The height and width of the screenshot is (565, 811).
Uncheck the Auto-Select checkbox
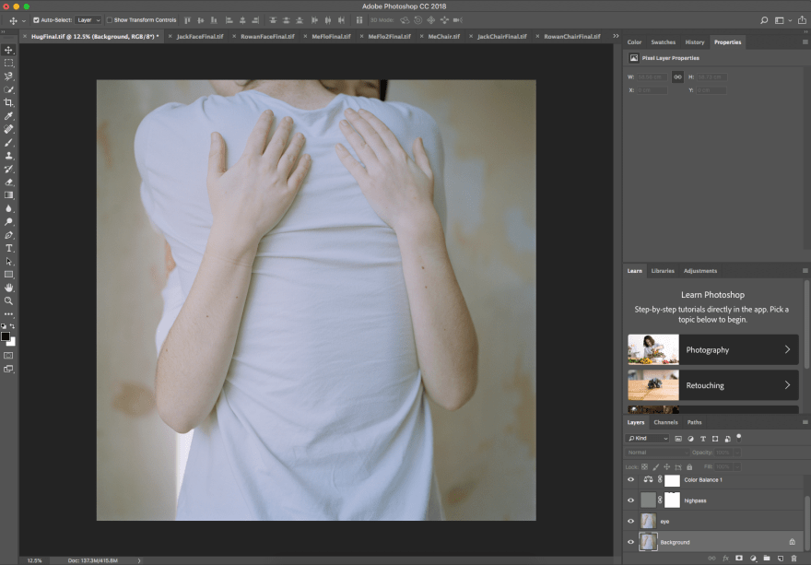[x=36, y=19]
